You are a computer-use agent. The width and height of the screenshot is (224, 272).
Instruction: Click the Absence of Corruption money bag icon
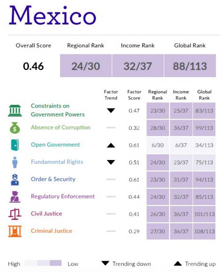click(15, 128)
